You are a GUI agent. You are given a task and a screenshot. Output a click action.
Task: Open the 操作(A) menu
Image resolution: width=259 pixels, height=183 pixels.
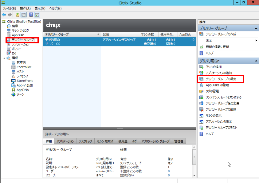point(25,8)
